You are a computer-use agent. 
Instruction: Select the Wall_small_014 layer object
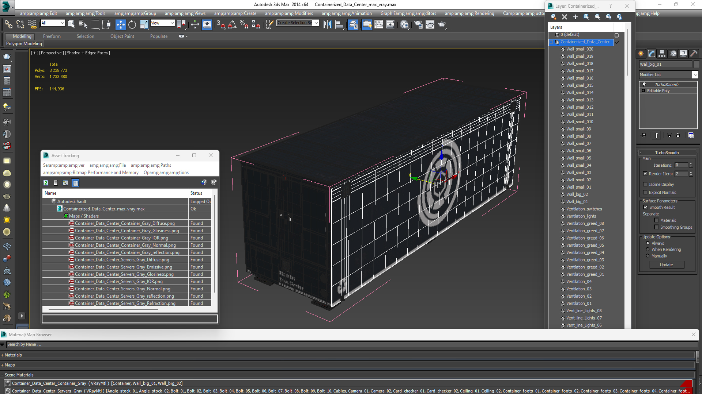(x=580, y=93)
